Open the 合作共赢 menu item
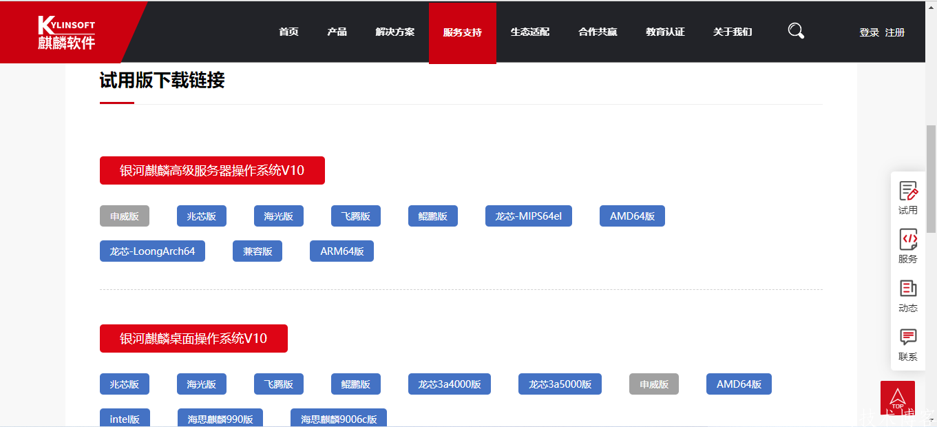The width and height of the screenshot is (937, 427). 598,32
